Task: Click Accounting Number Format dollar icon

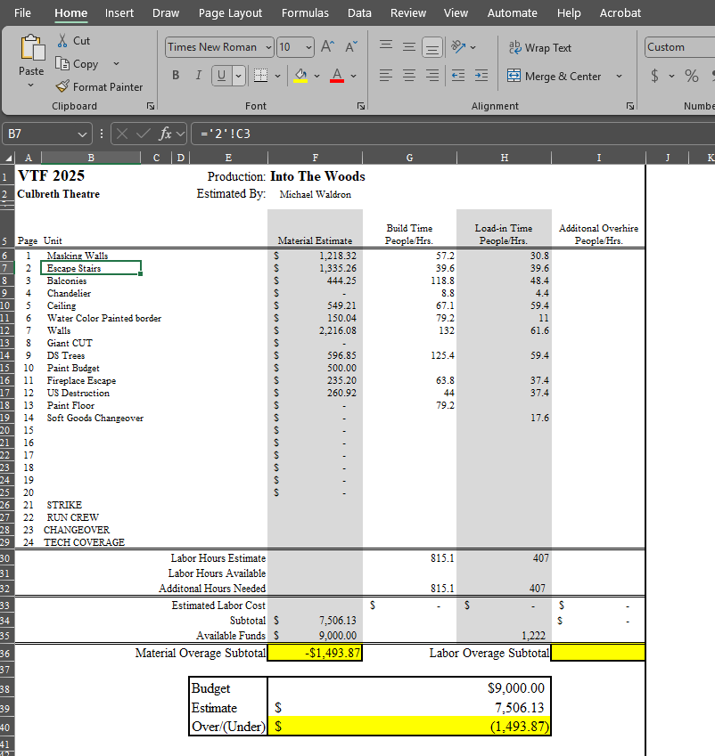Action: pos(654,75)
